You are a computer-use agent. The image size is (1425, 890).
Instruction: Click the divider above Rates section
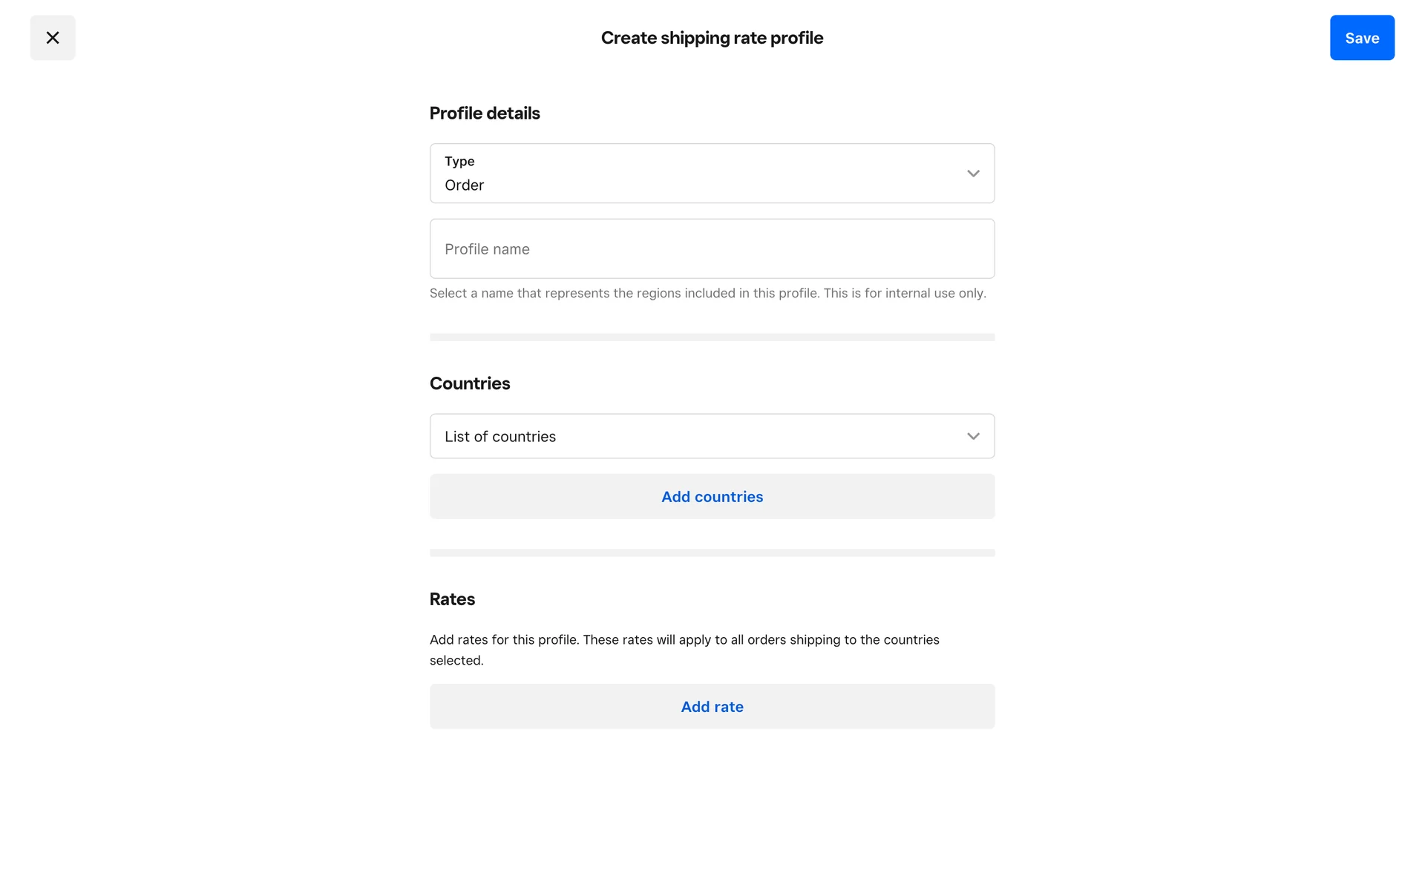[712, 553]
